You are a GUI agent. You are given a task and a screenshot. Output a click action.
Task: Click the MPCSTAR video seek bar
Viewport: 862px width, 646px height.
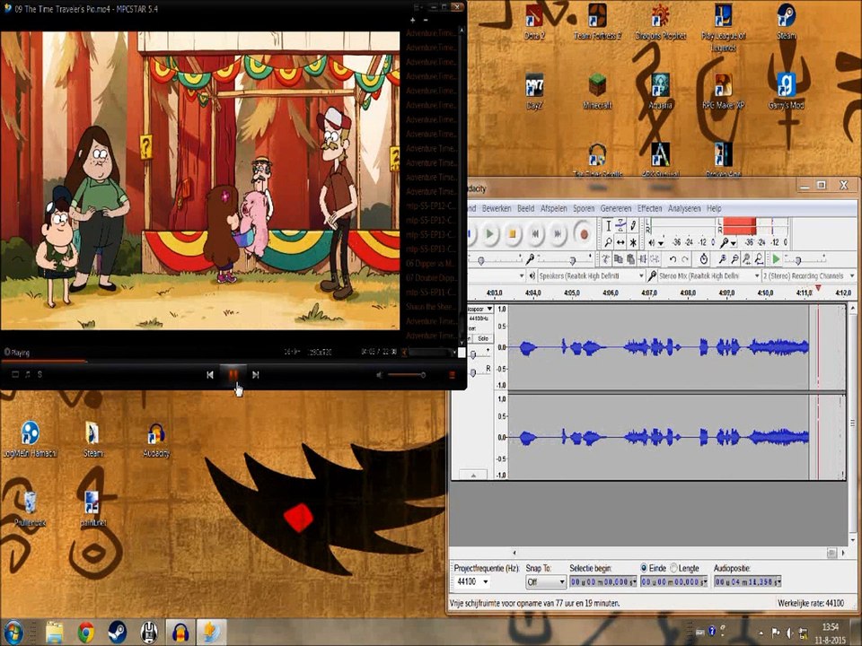pyautogui.click(x=233, y=361)
